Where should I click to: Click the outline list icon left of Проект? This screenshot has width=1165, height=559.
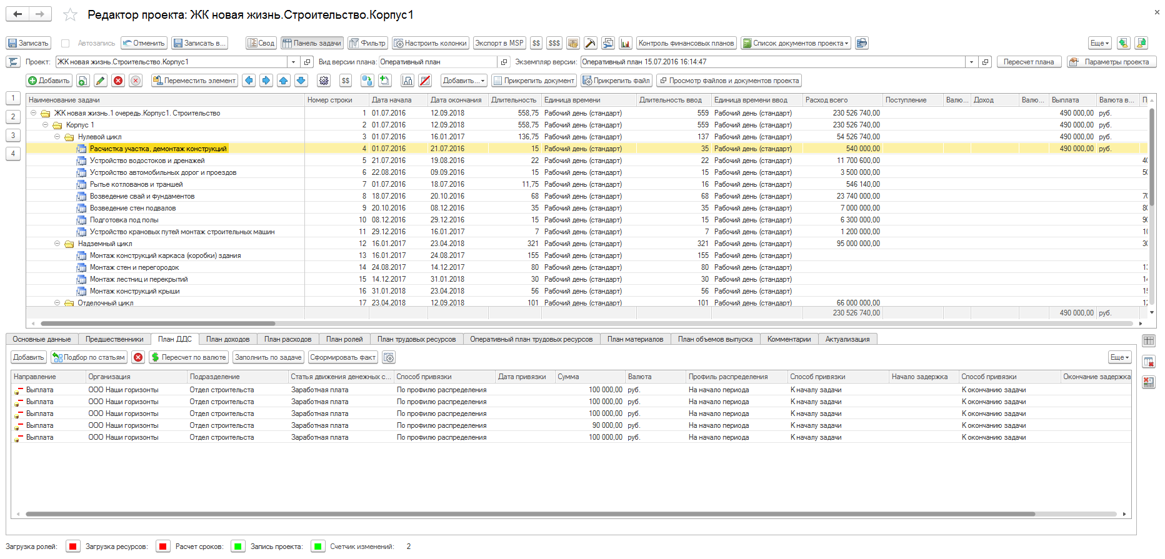click(x=13, y=62)
